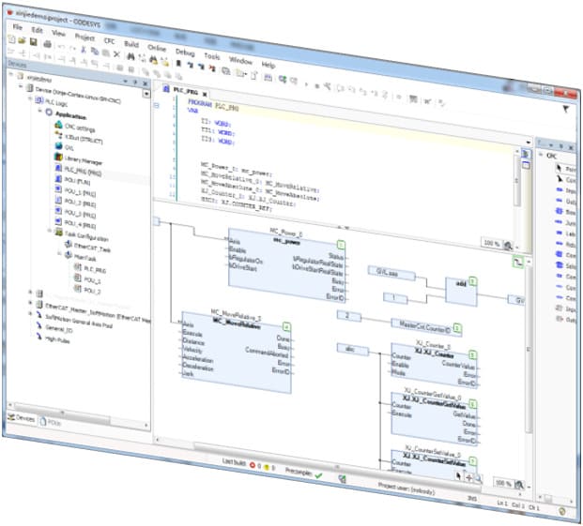Image resolution: width=583 pixels, height=526 pixels.
Task: Open the Debug menu
Action: tap(186, 52)
